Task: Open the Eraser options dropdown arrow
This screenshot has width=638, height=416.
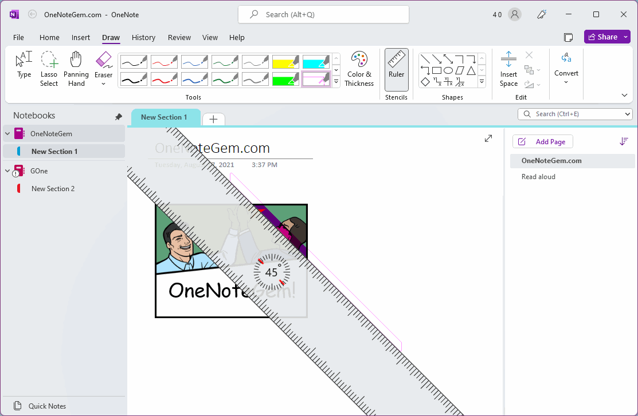Action: coord(103,84)
